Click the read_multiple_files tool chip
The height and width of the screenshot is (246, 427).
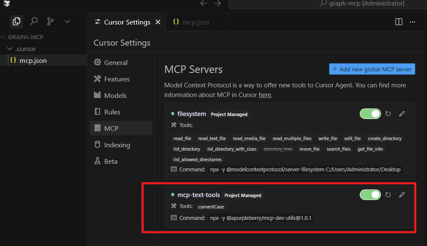tap(292, 138)
